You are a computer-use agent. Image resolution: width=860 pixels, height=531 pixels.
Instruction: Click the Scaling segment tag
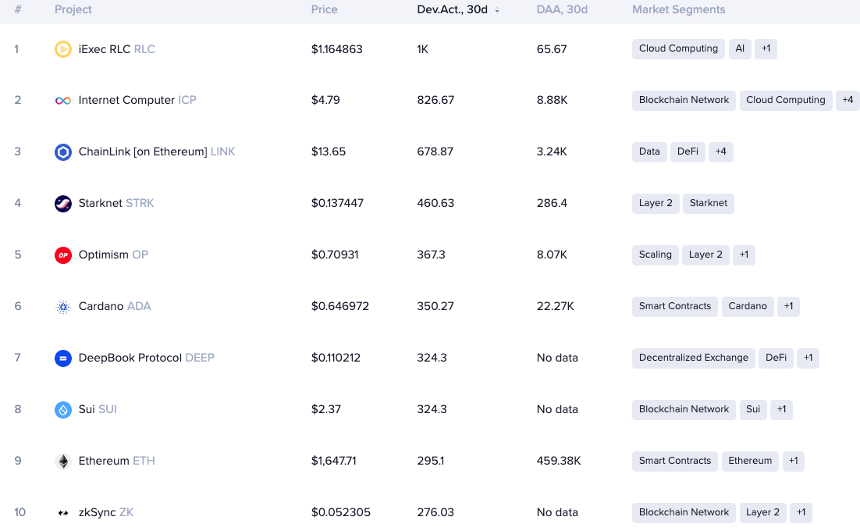tap(655, 255)
